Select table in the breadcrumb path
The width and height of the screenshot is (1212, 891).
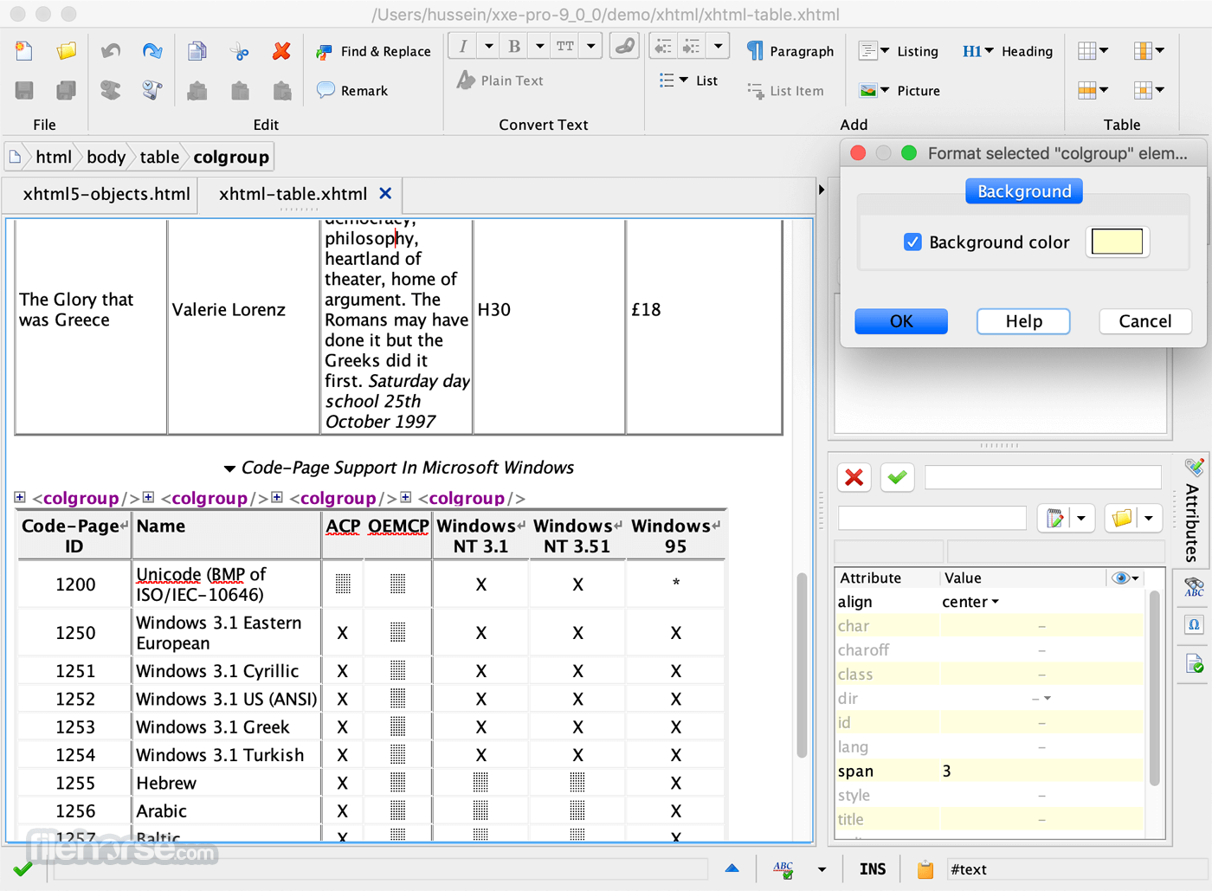tap(159, 157)
